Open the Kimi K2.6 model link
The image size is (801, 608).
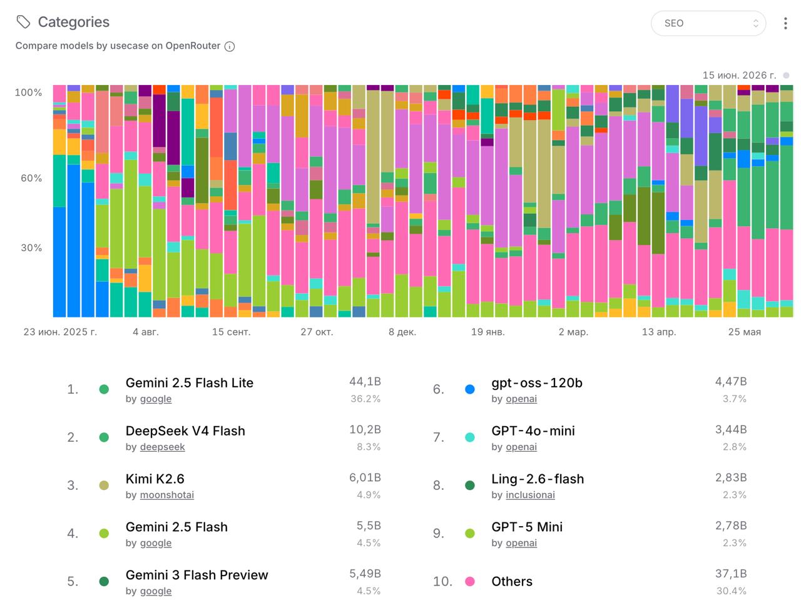tap(155, 479)
